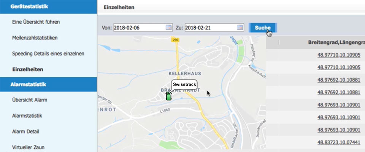Open first coordinate link 48.97710,10.10905
Image resolution: width=365 pixels, height=152 pixels.
pyautogui.click(x=339, y=55)
